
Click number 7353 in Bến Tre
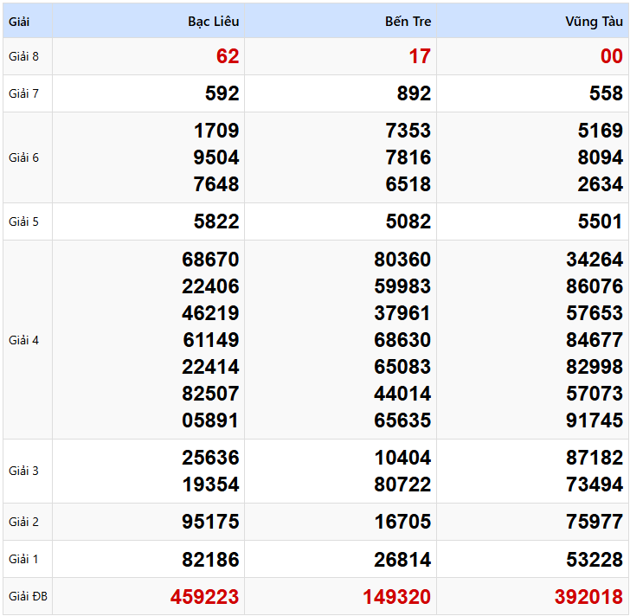pyautogui.click(x=408, y=131)
